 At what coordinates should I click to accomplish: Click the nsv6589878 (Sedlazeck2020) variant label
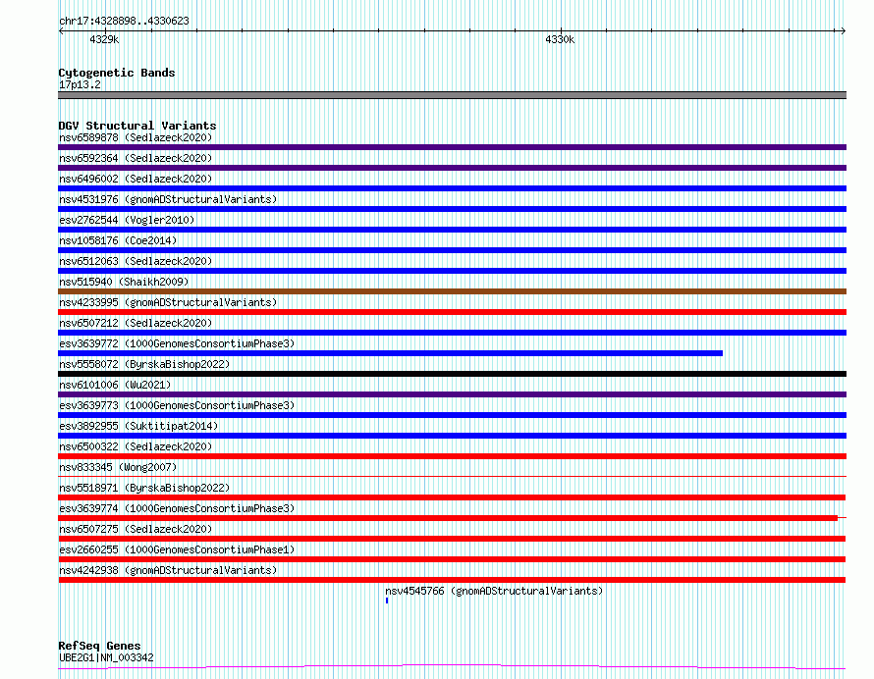(136, 137)
